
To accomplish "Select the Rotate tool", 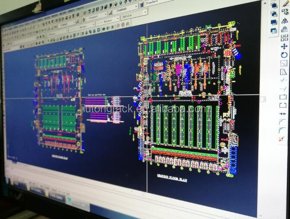I will point(284,55).
